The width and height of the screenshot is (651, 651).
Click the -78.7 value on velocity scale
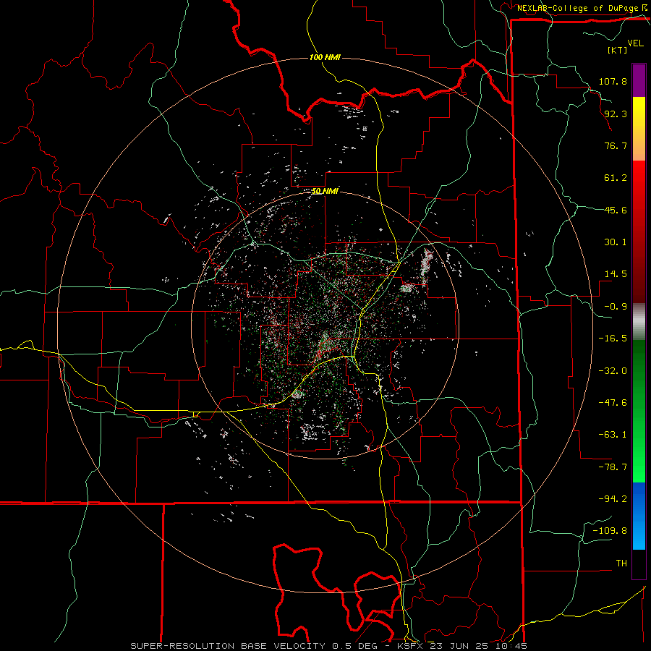613,467
